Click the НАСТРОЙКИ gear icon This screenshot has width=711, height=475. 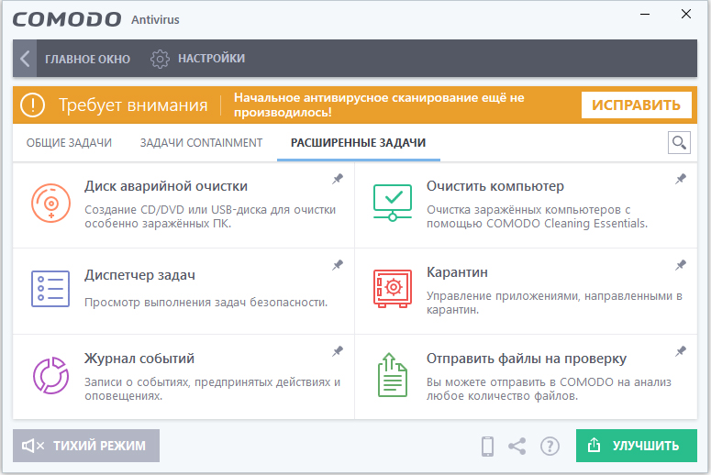click(x=160, y=59)
